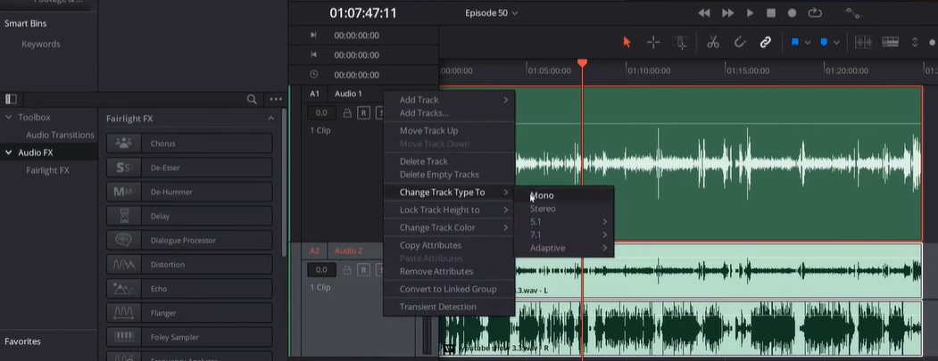Viewport: 938px width, 361px height.
Task: Select the De-Esser effect
Action: pyautogui.click(x=189, y=168)
